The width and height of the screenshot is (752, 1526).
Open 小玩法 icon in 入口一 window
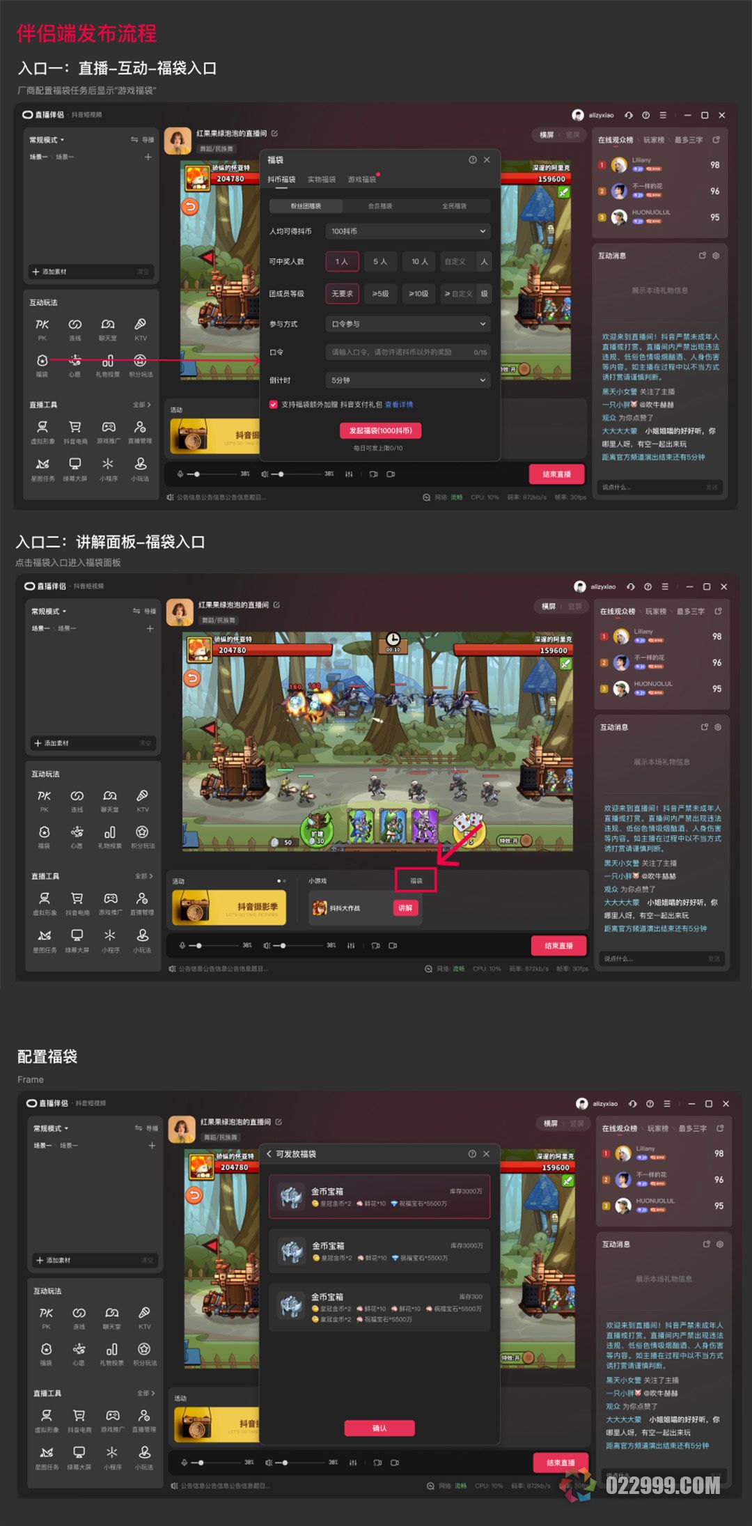tap(140, 464)
